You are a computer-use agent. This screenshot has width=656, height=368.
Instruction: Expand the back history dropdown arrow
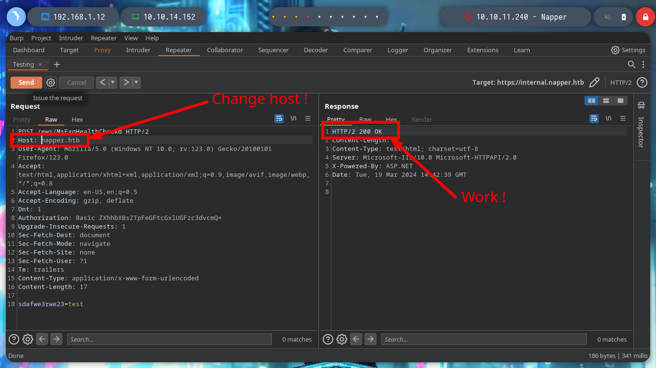point(113,82)
